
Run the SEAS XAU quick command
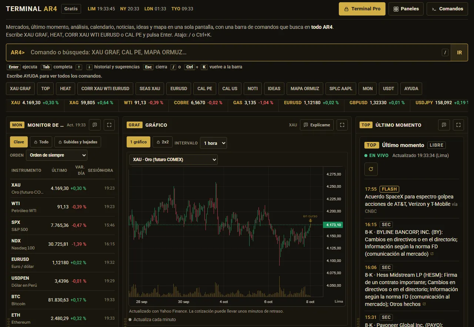pos(150,89)
